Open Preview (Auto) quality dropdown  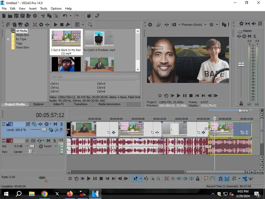tap(205, 25)
